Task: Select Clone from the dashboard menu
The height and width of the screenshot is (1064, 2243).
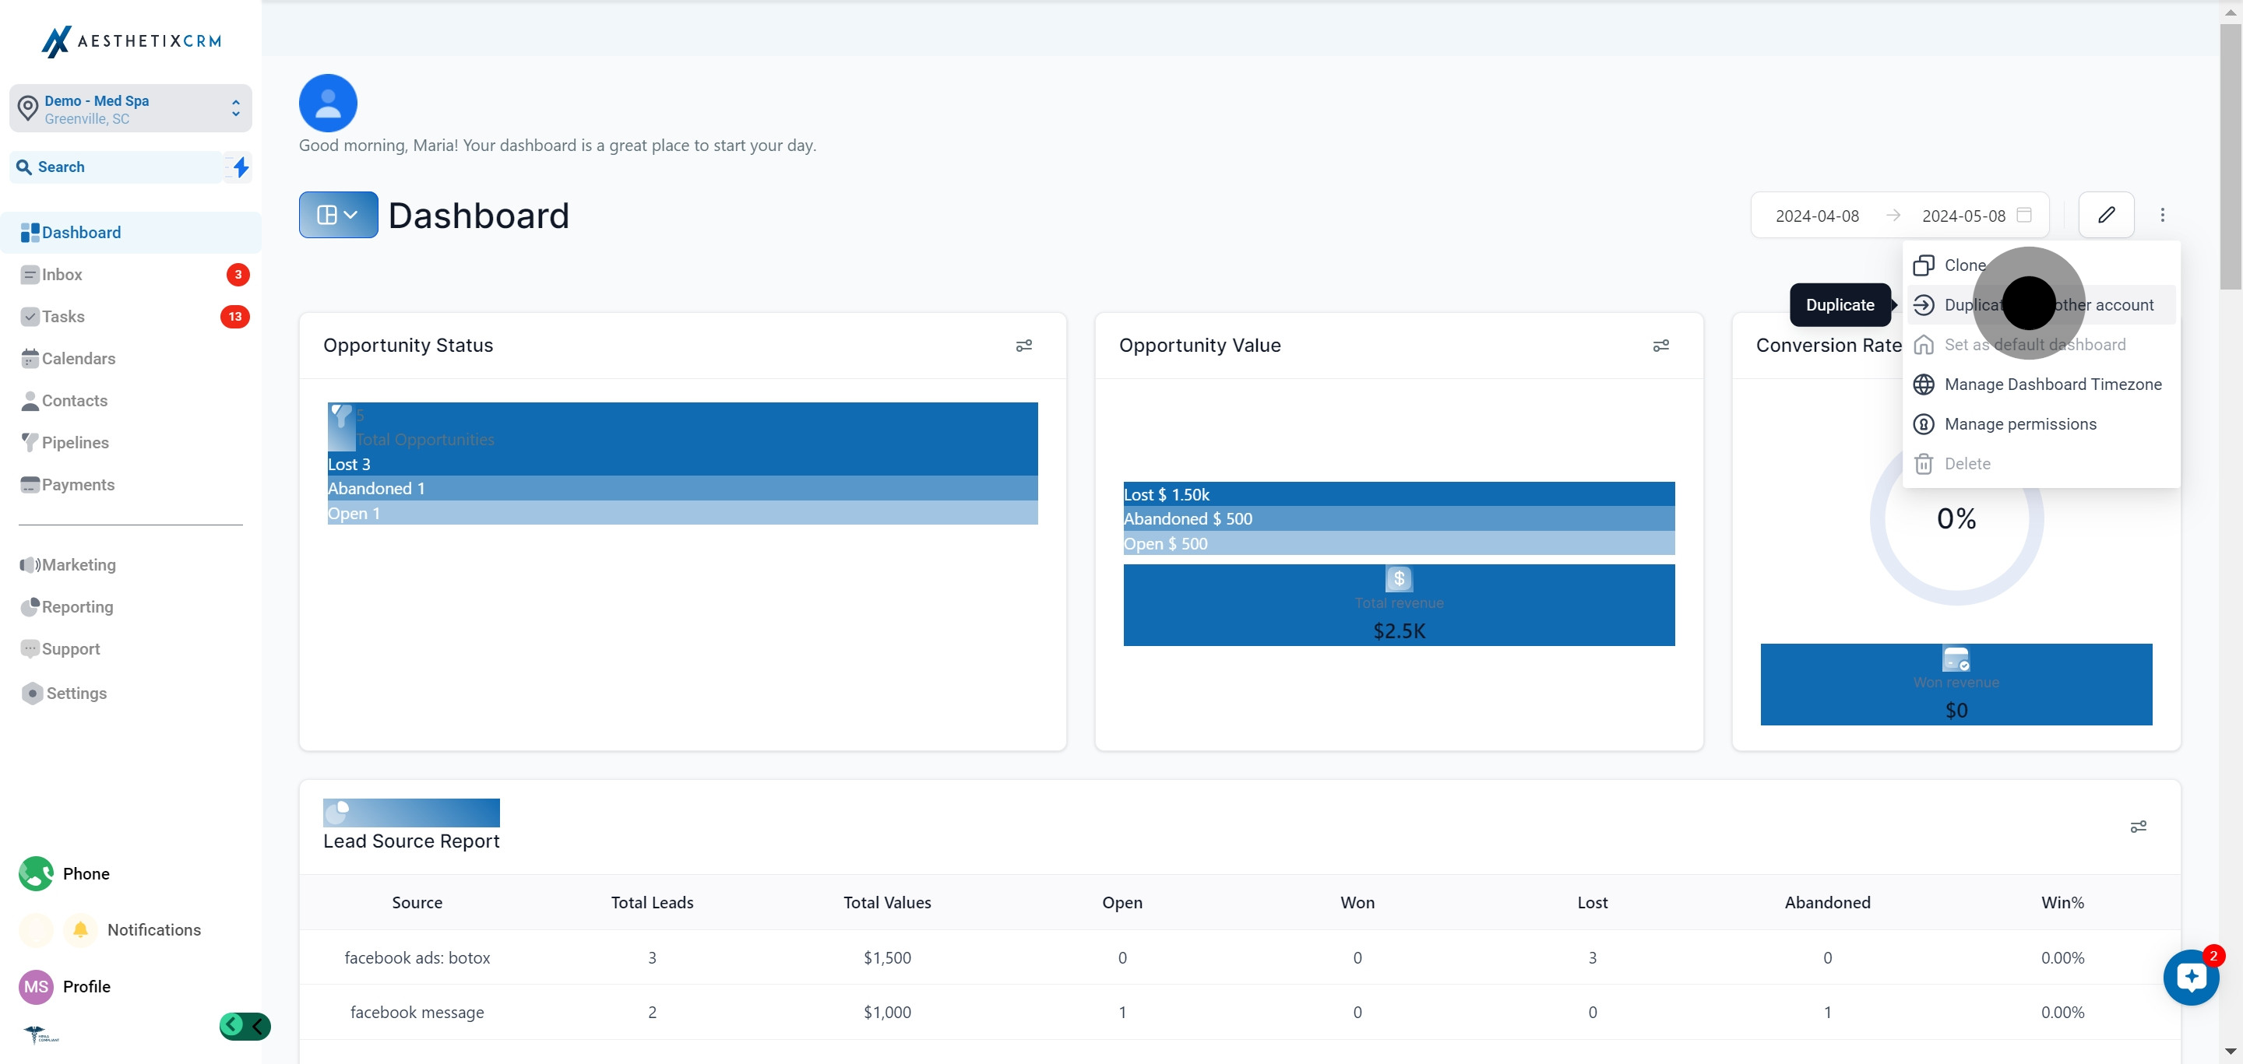Action: tap(1964, 265)
